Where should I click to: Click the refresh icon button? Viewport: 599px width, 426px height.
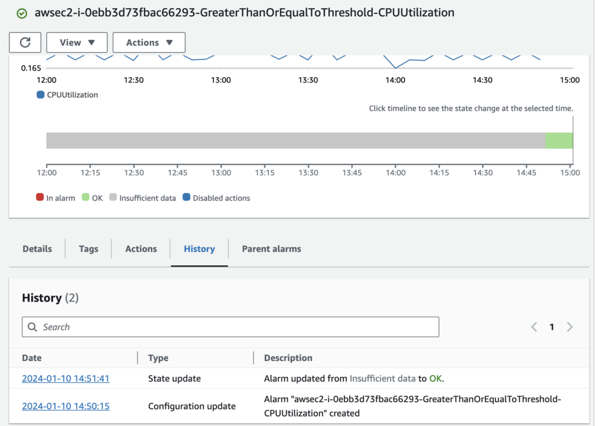[x=25, y=43]
